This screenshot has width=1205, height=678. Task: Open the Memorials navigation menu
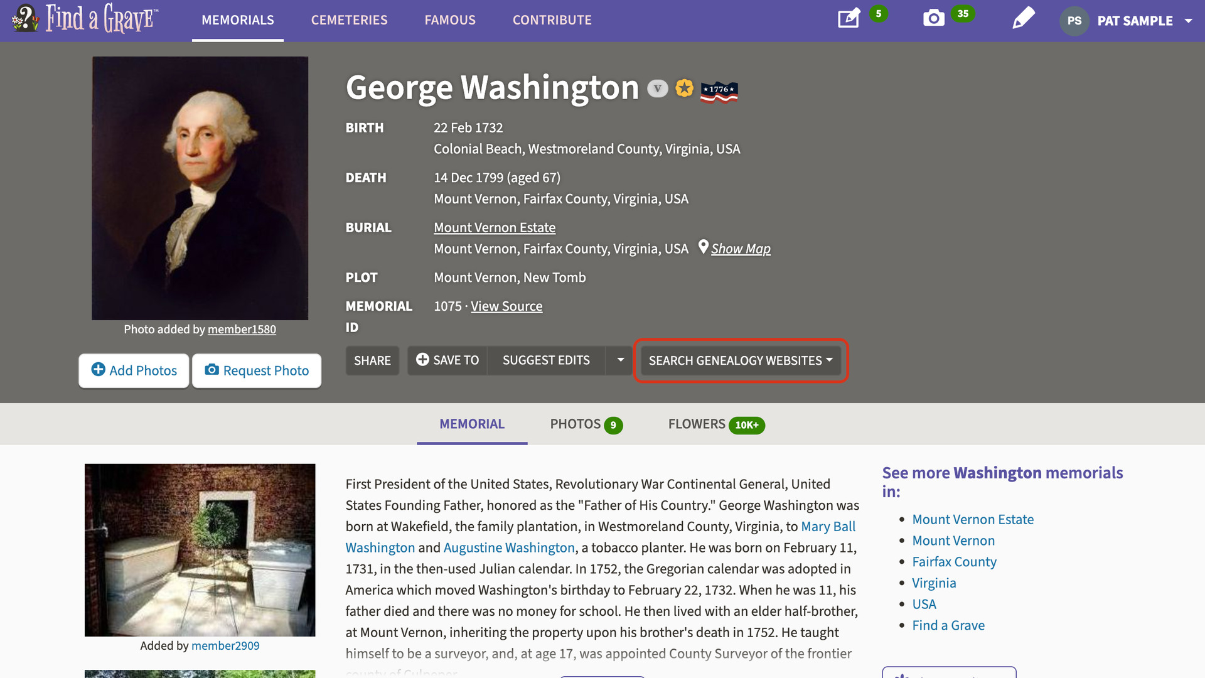pos(238,20)
